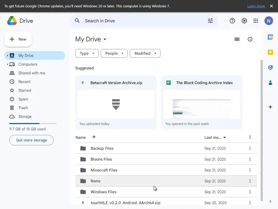Open more actions for Backup Files
The height and width of the screenshot is (209, 278).
coord(250,148)
